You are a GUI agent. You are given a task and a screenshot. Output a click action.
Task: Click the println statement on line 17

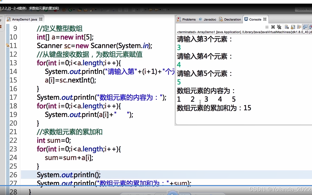coord(102,97)
